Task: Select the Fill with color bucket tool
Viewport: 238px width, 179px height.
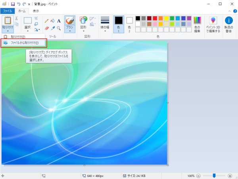Action: tap(53, 21)
